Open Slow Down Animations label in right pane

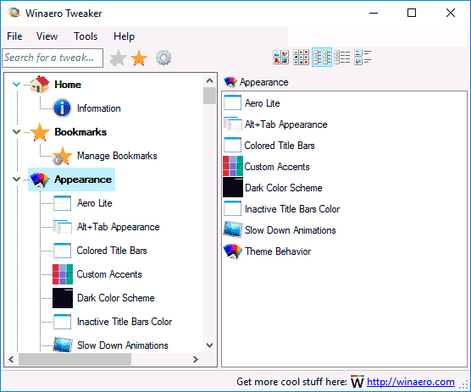291,230
